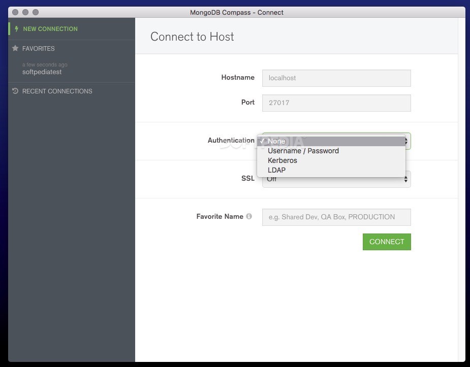
Task: Focus the Hostname input field
Action: click(336, 78)
